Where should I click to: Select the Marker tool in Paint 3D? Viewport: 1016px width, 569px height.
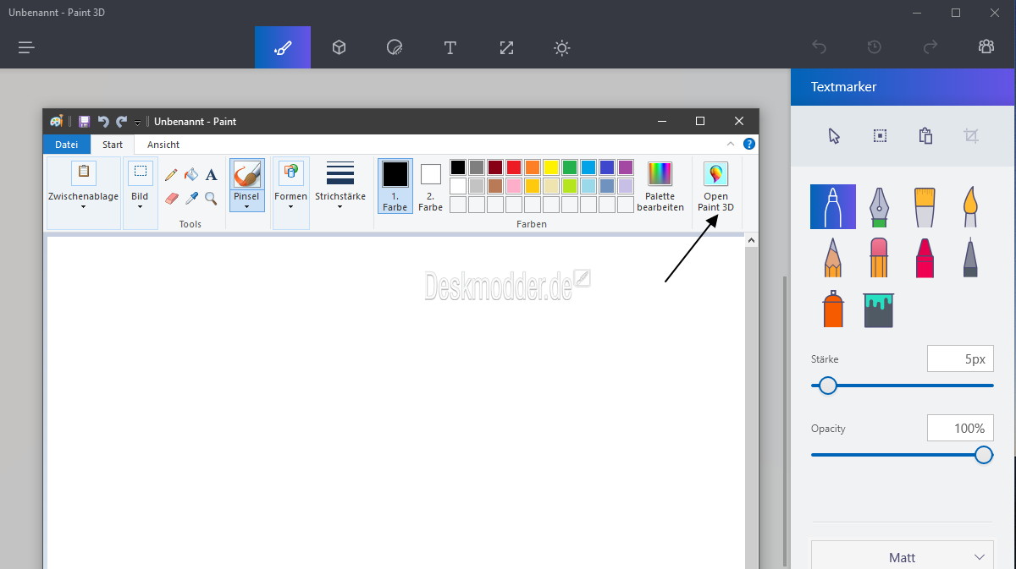[x=833, y=207]
